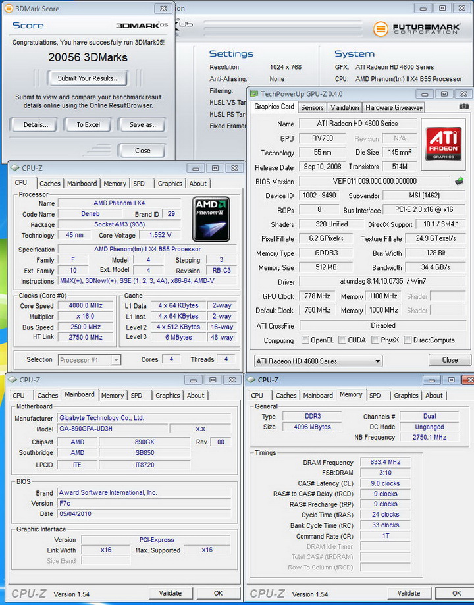Click the top CPU-Z window title icon
Viewport: 474px width, 605px height.
click(x=14, y=168)
